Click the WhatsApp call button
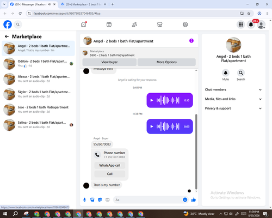 point(110,165)
